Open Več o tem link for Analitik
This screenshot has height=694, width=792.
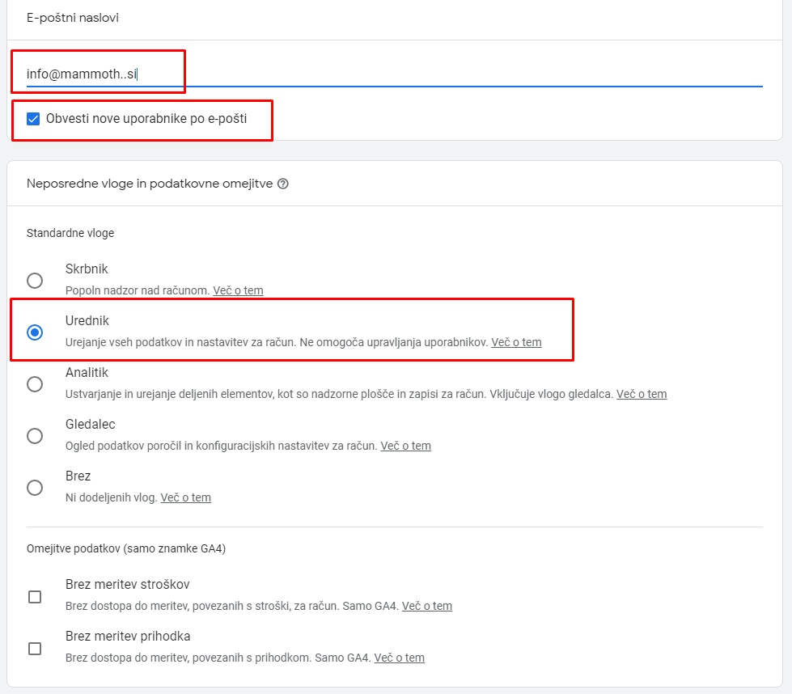[642, 394]
